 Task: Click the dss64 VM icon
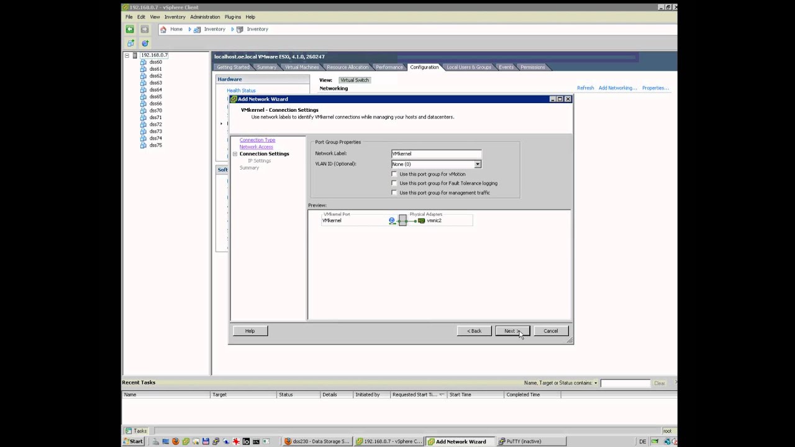click(143, 90)
